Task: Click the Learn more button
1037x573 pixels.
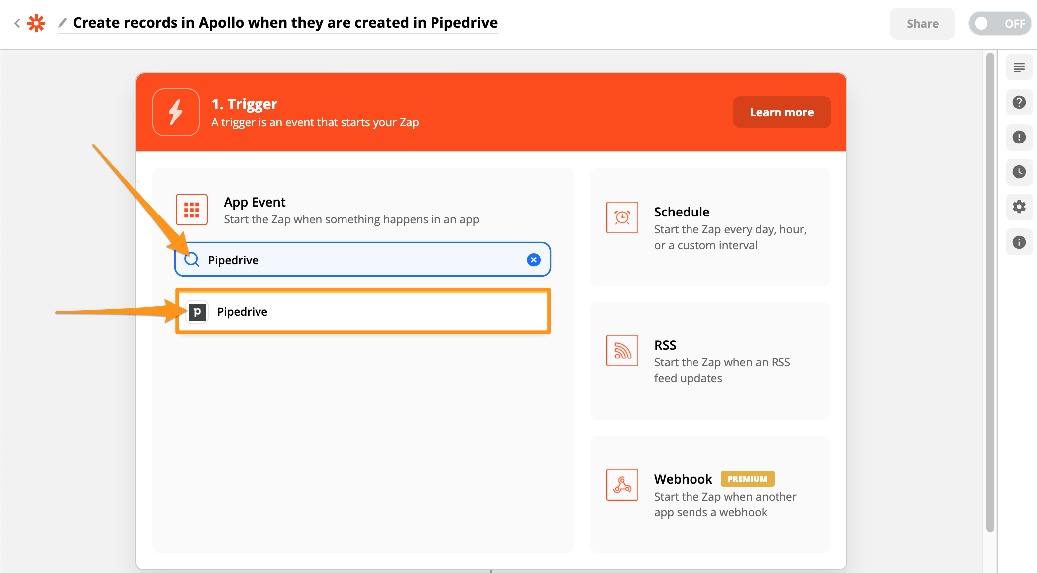Action: coord(781,112)
